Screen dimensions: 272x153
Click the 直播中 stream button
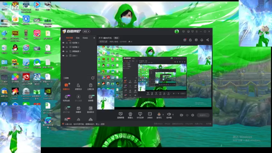(x=203, y=115)
